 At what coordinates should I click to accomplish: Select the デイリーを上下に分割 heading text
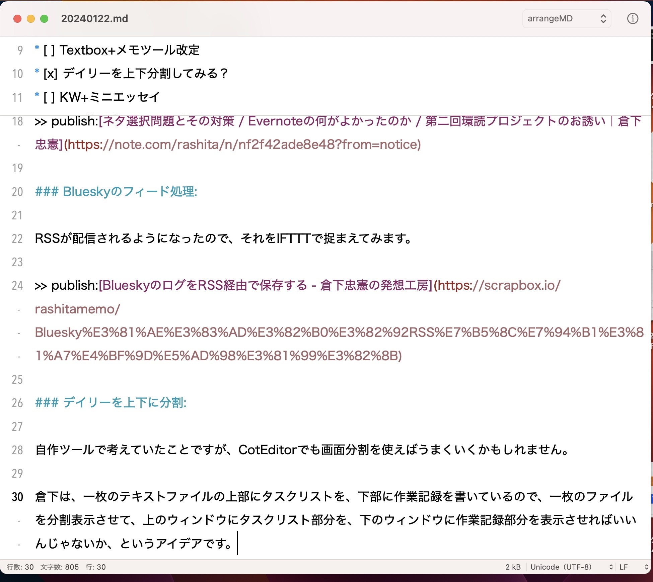coord(126,403)
